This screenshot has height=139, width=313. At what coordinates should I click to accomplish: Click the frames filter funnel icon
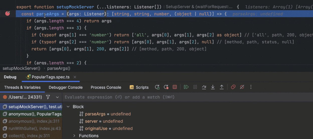[x=48, y=97]
